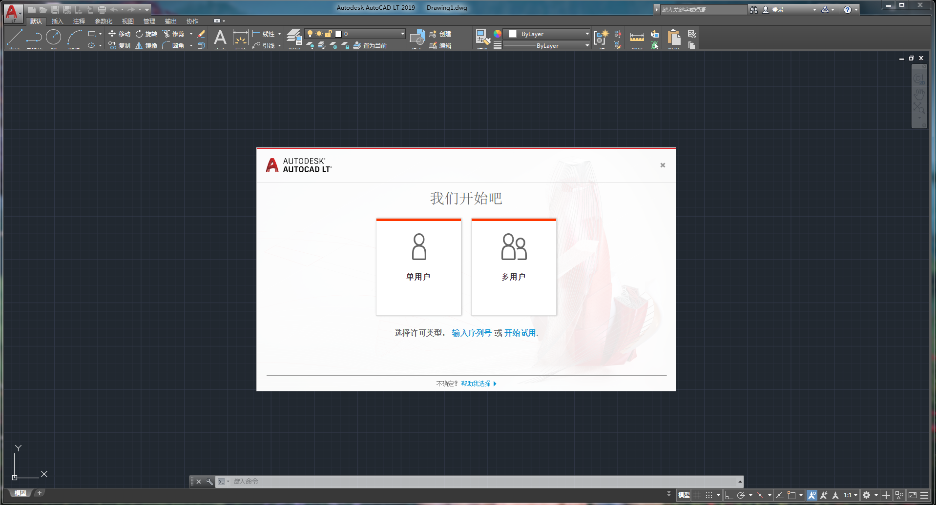Screen dimensions: 936x505
Task: Open the 注释 (Annotate) ribbon tab
Action: pos(79,21)
